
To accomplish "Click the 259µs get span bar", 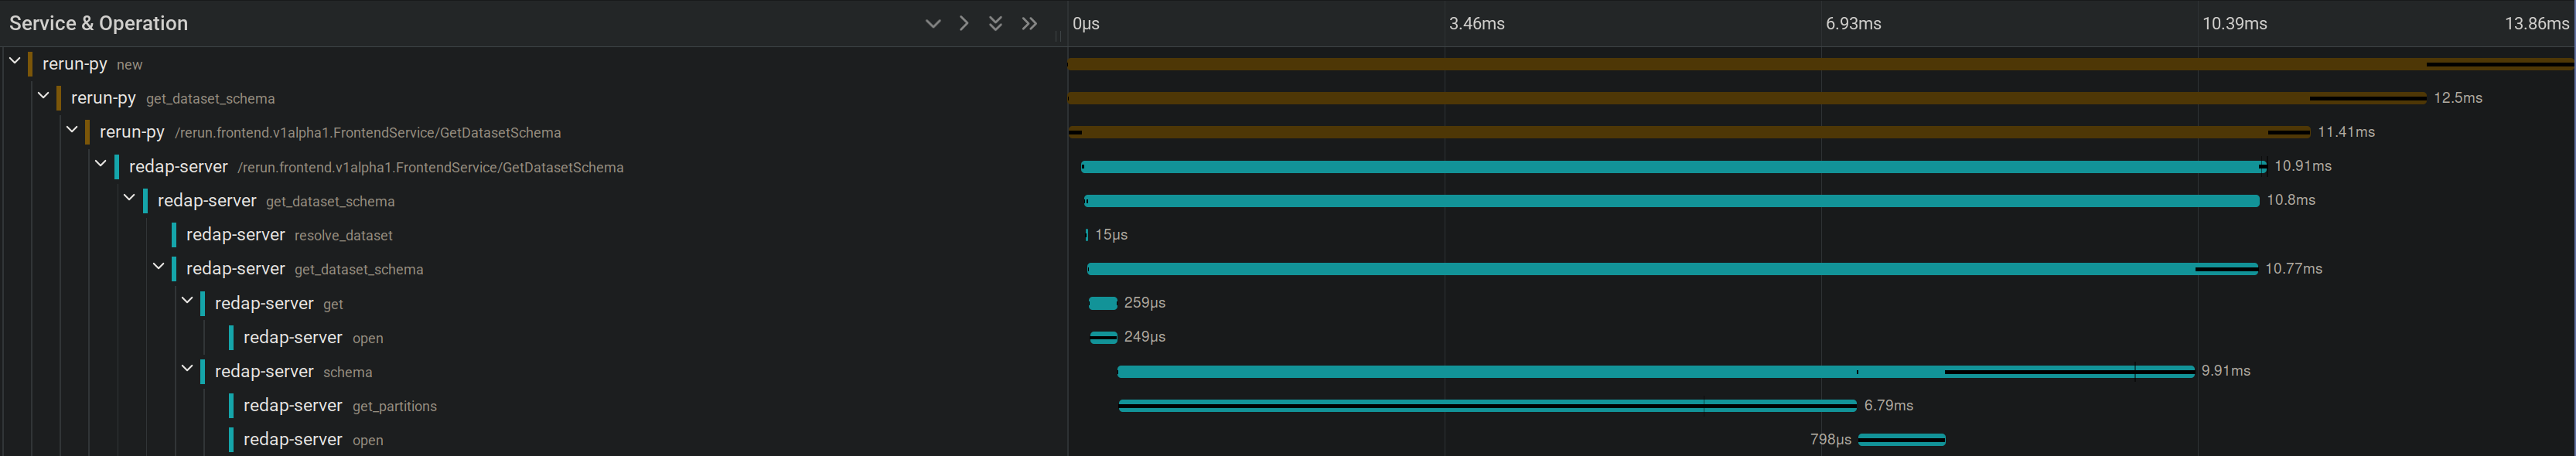I will (x=1102, y=303).
